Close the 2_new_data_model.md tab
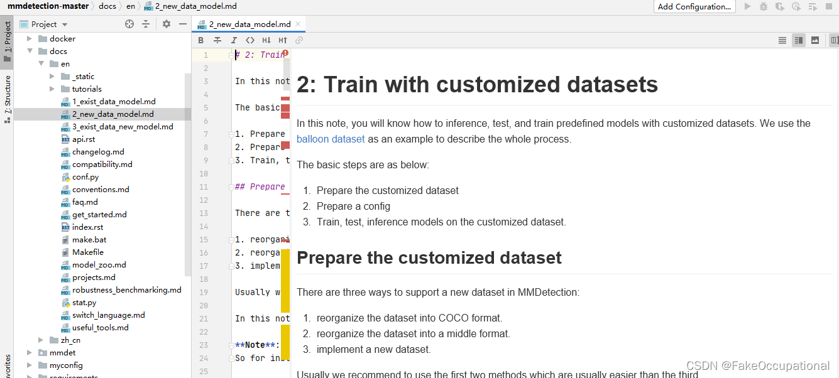This screenshot has width=839, height=378. (298, 24)
